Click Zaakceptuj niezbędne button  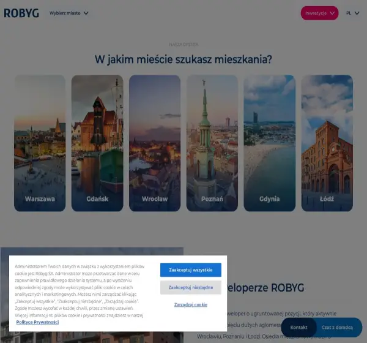(x=191, y=287)
